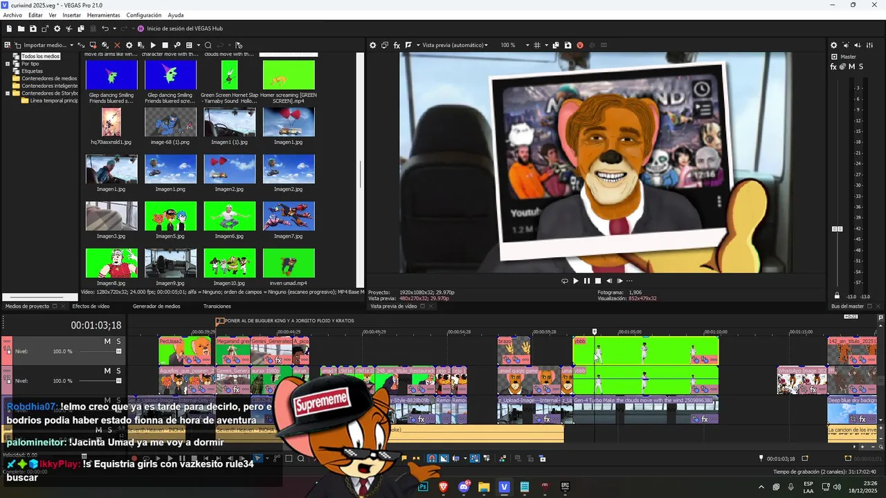
Task: Expand Contenedores de Storyboard node
Action: pyautogui.click(x=8, y=93)
